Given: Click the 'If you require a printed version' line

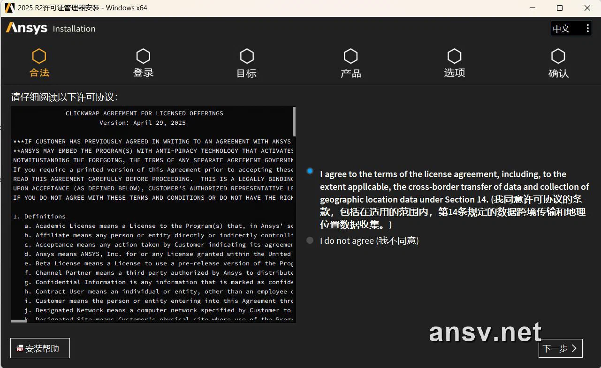Looking at the screenshot, I should click(153, 170).
